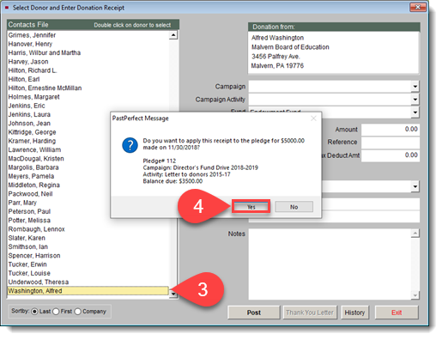Click the Post button
442x340 pixels.
click(x=254, y=313)
